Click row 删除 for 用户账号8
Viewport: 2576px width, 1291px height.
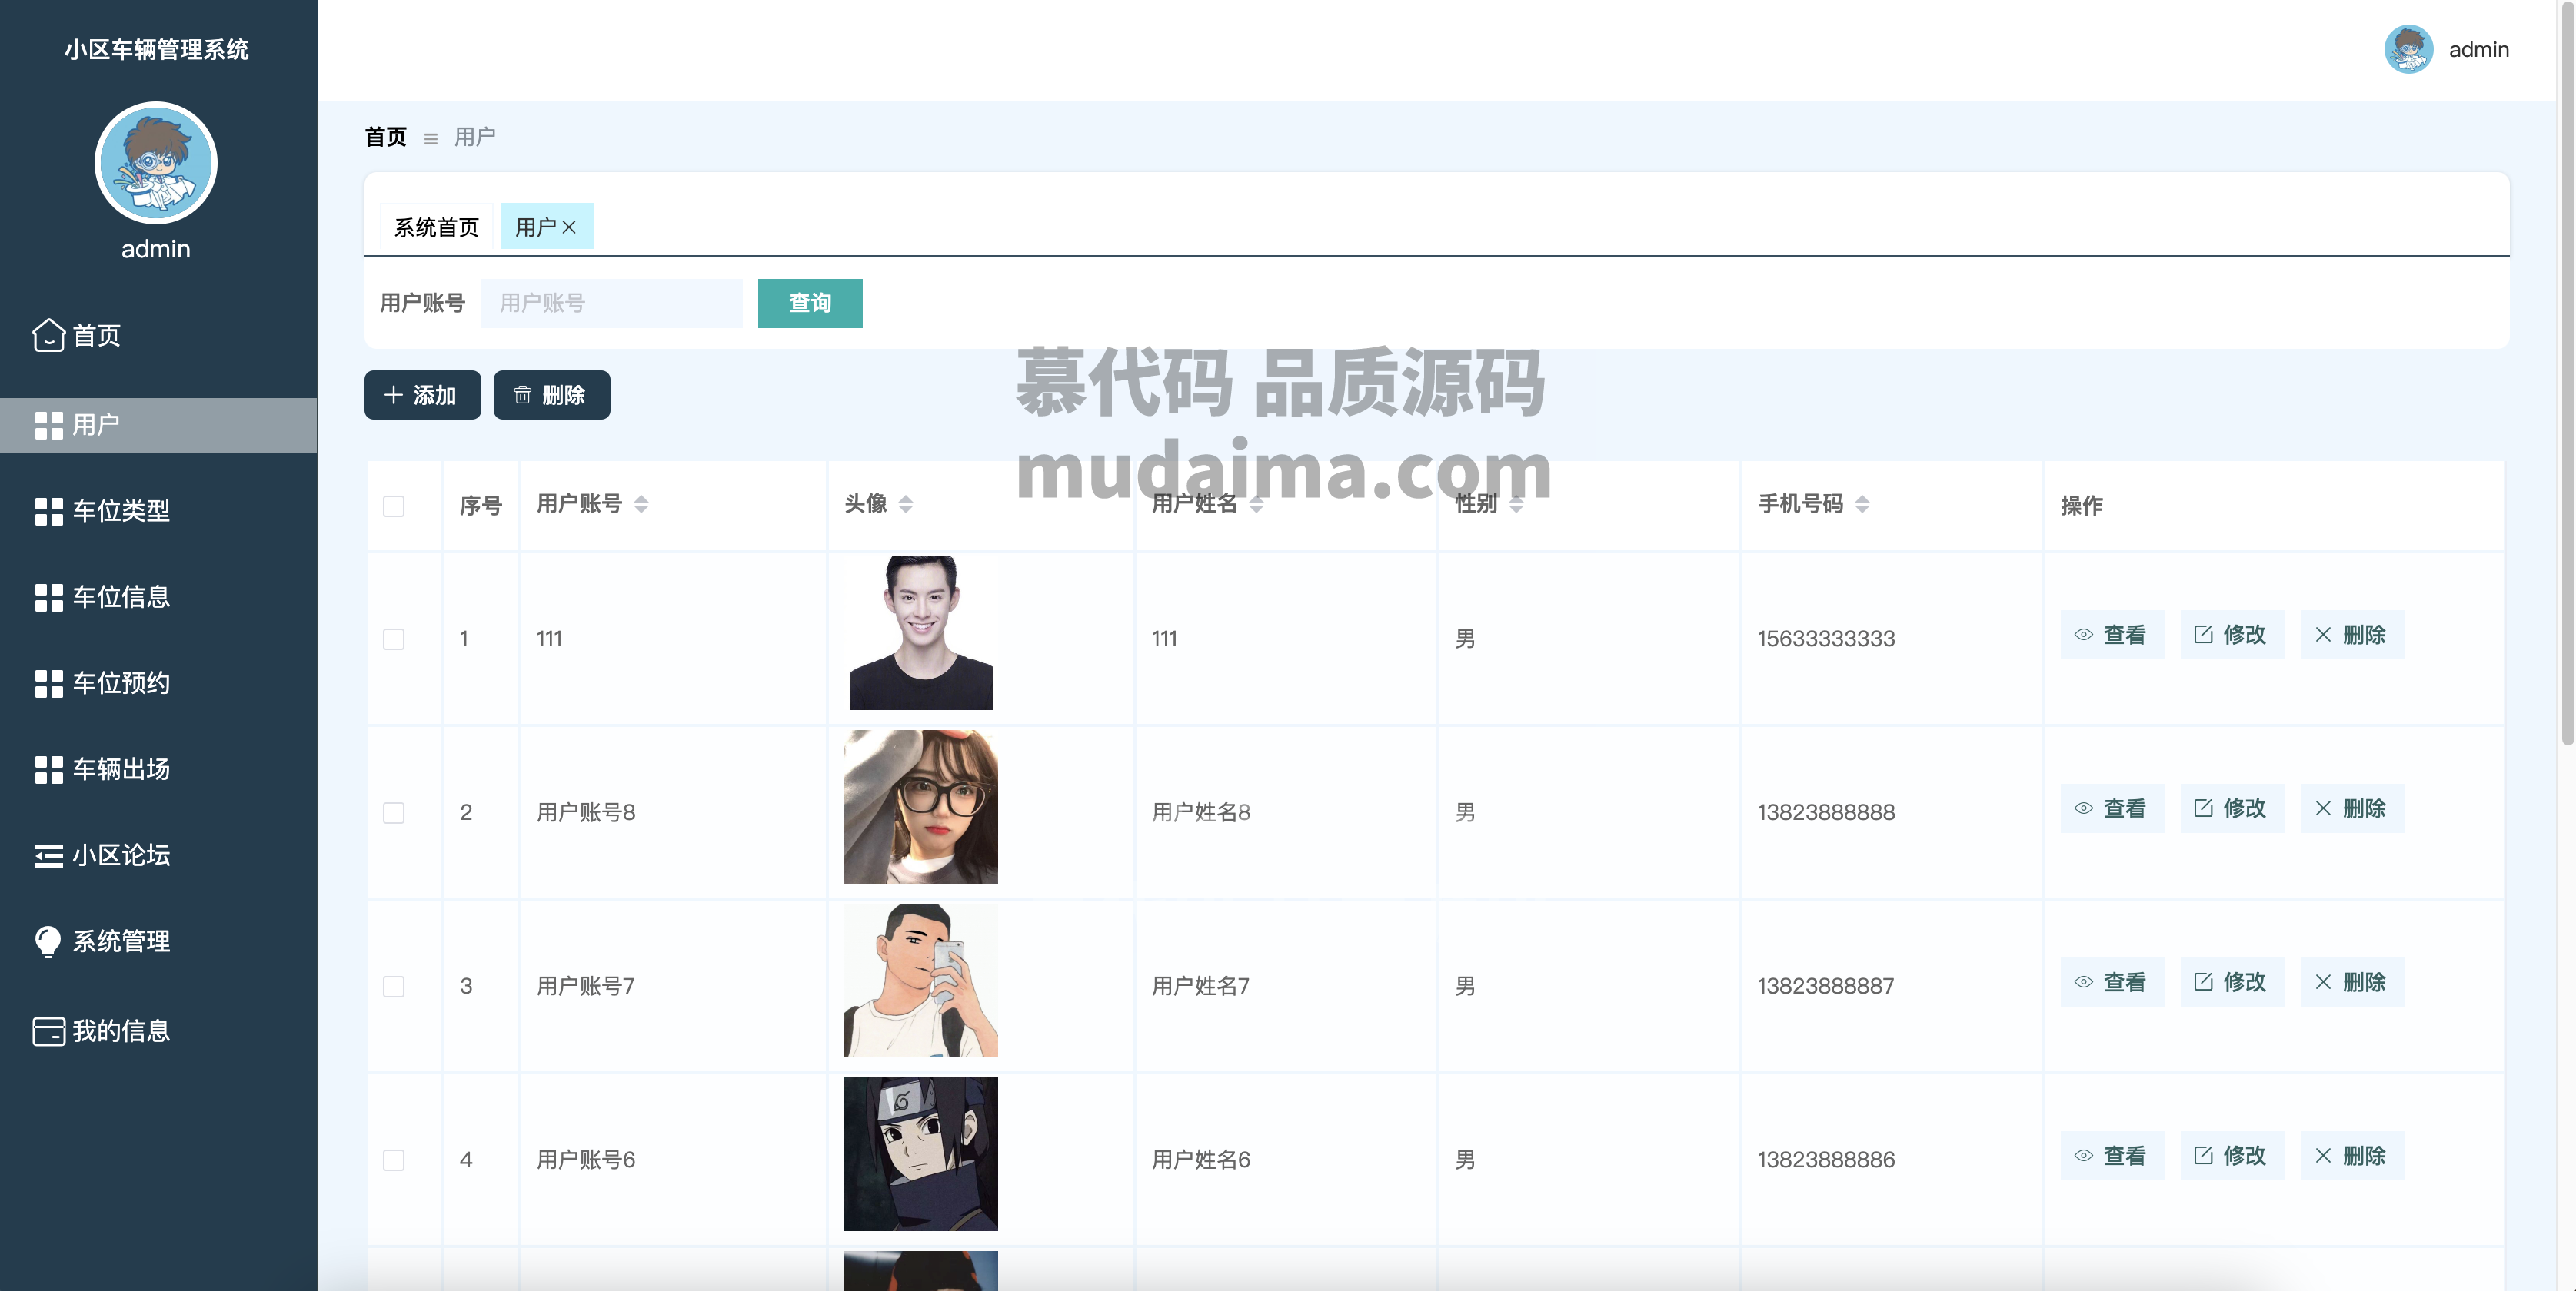(2352, 808)
